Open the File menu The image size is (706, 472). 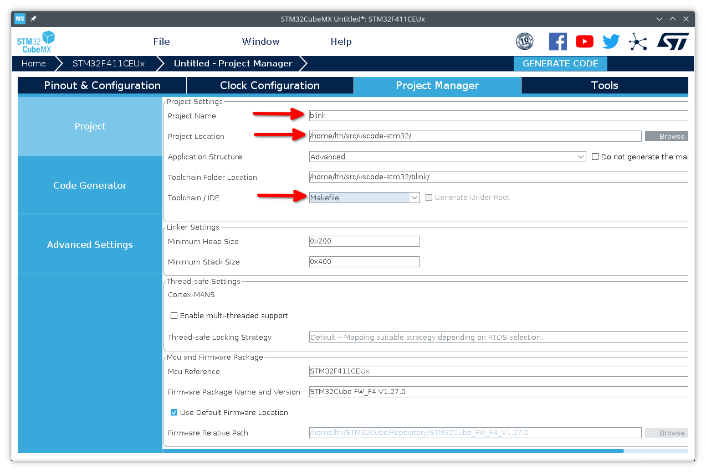[x=161, y=42]
